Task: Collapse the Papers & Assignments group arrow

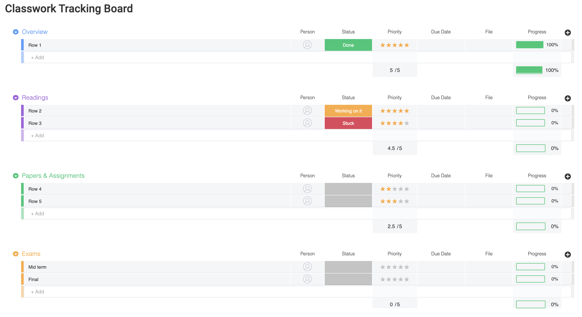Action: point(16,176)
